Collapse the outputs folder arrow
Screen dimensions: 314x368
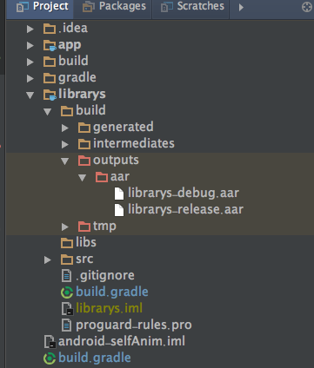[64, 161]
